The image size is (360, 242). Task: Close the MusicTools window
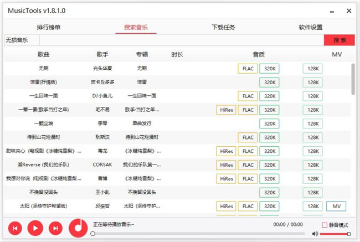click(x=349, y=11)
